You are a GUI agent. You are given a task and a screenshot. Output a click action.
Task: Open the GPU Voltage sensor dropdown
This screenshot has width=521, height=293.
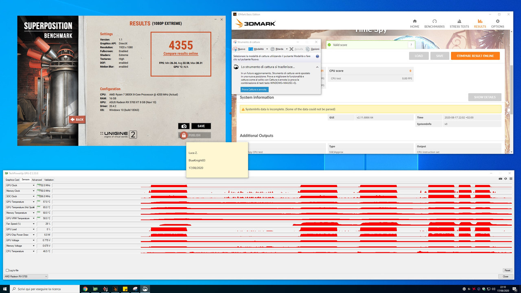(34, 240)
